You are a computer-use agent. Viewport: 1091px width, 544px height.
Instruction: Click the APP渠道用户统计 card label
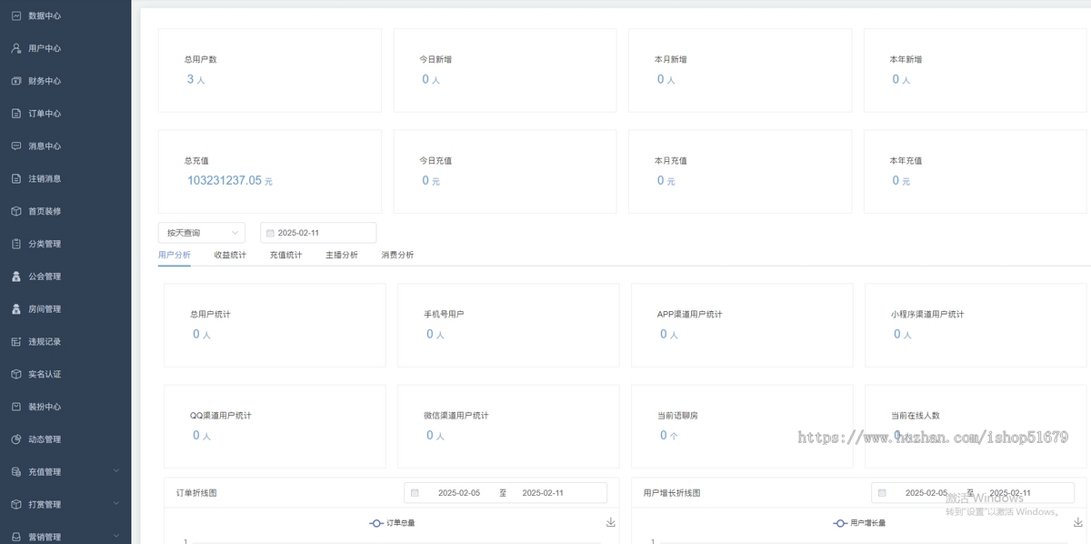pyautogui.click(x=690, y=314)
